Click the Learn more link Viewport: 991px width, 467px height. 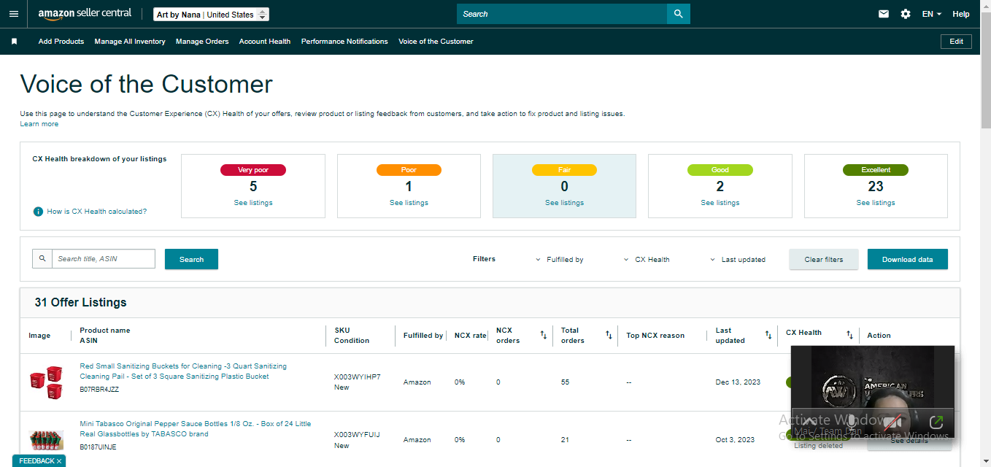click(x=39, y=124)
